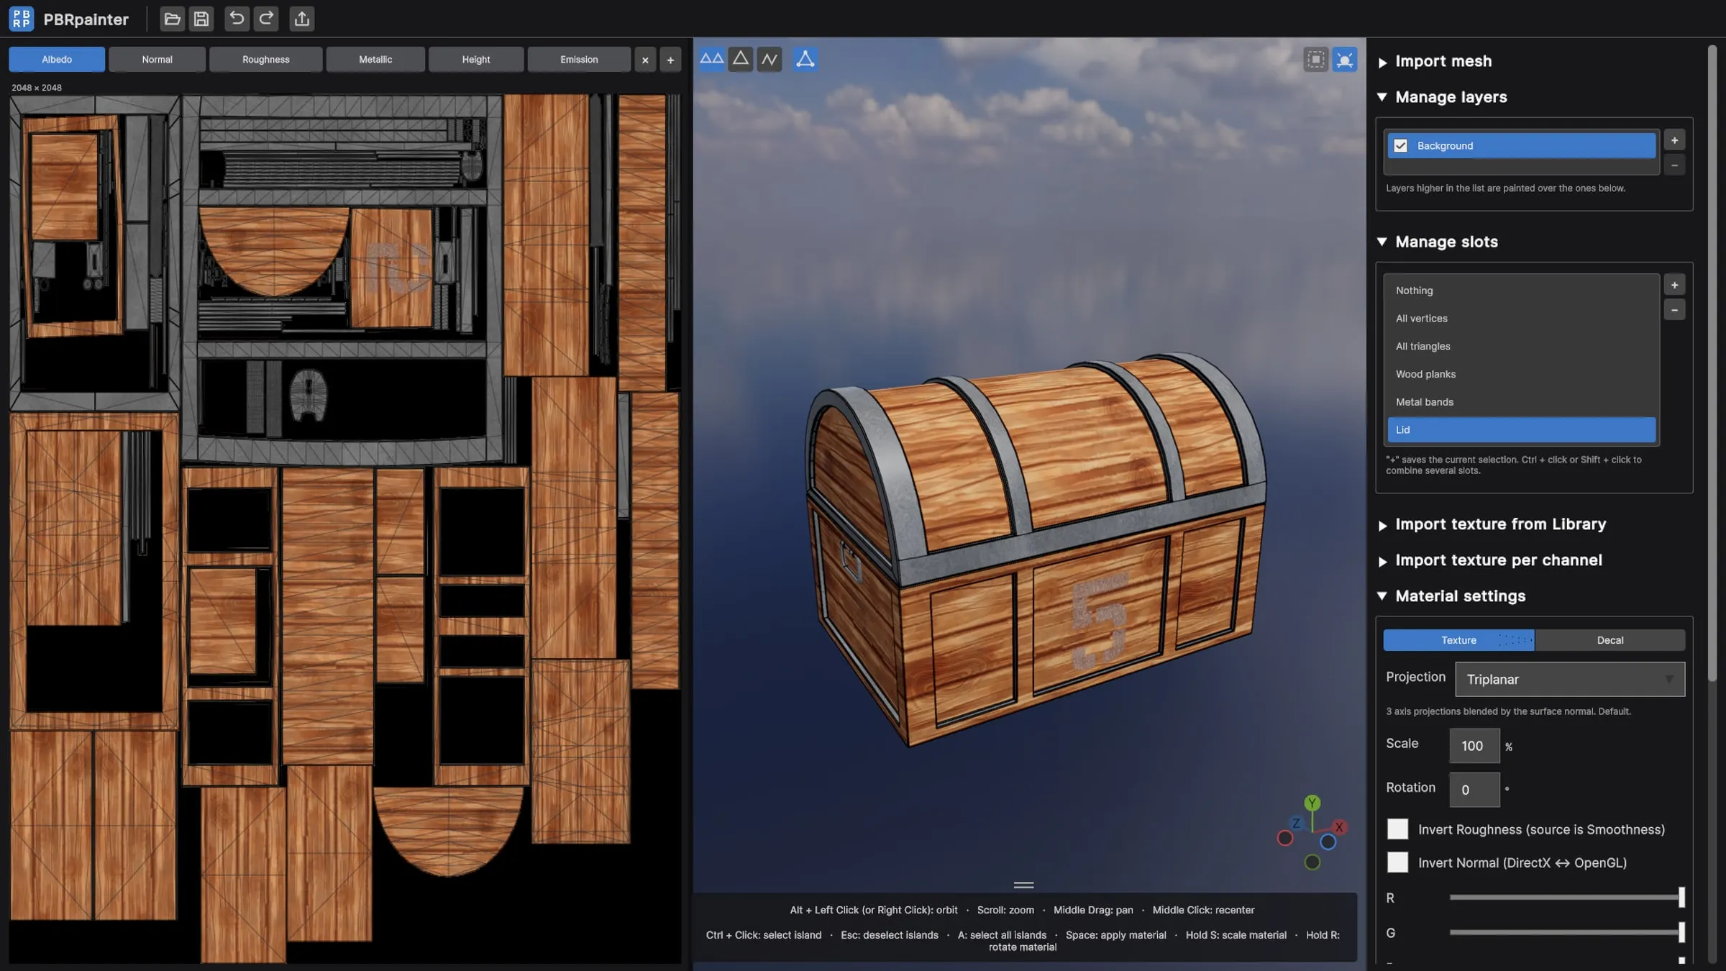
Task: Add a new channel with the + button
Action: click(670, 60)
